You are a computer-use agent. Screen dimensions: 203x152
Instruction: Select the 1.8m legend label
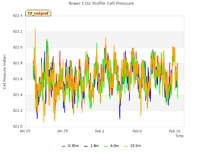pyautogui.click(x=95, y=146)
